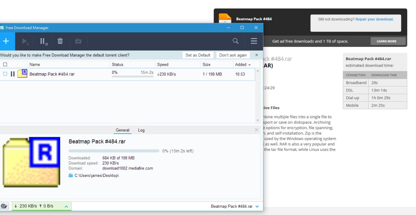Switch to the Log tab
The width and height of the screenshot is (416, 215).
pyautogui.click(x=141, y=130)
